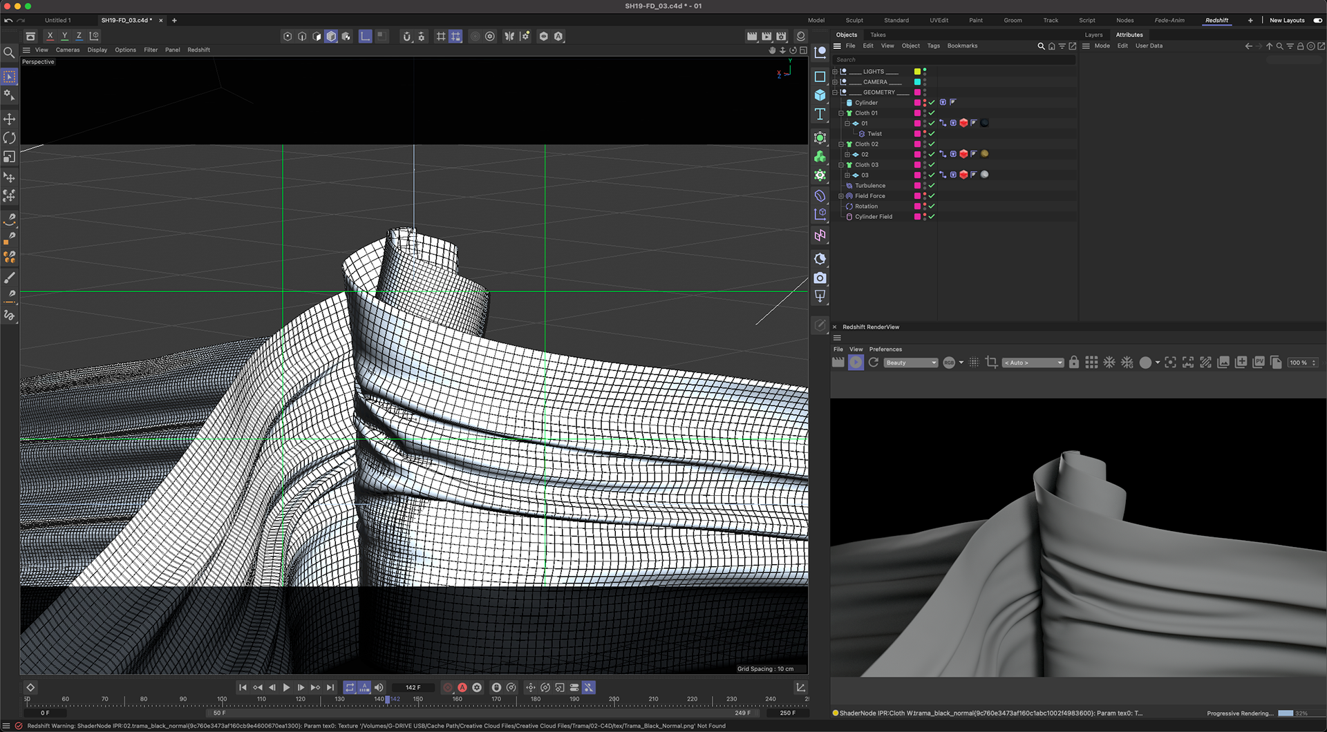Click the Redshift RenderView crop region icon

click(991, 363)
